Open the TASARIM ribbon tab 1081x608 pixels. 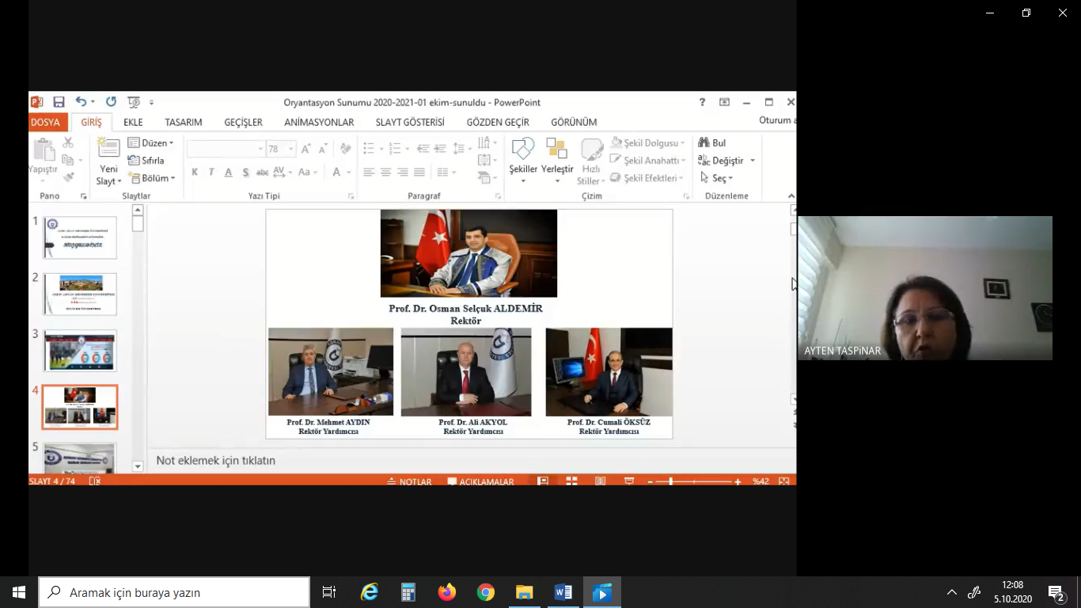(184, 122)
